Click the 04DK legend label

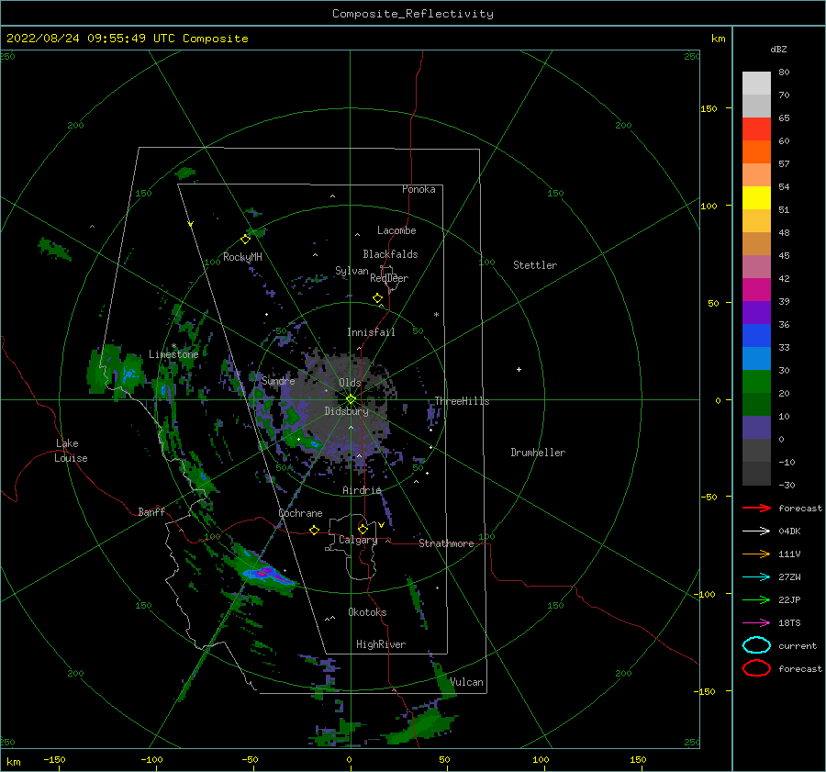(x=789, y=531)
